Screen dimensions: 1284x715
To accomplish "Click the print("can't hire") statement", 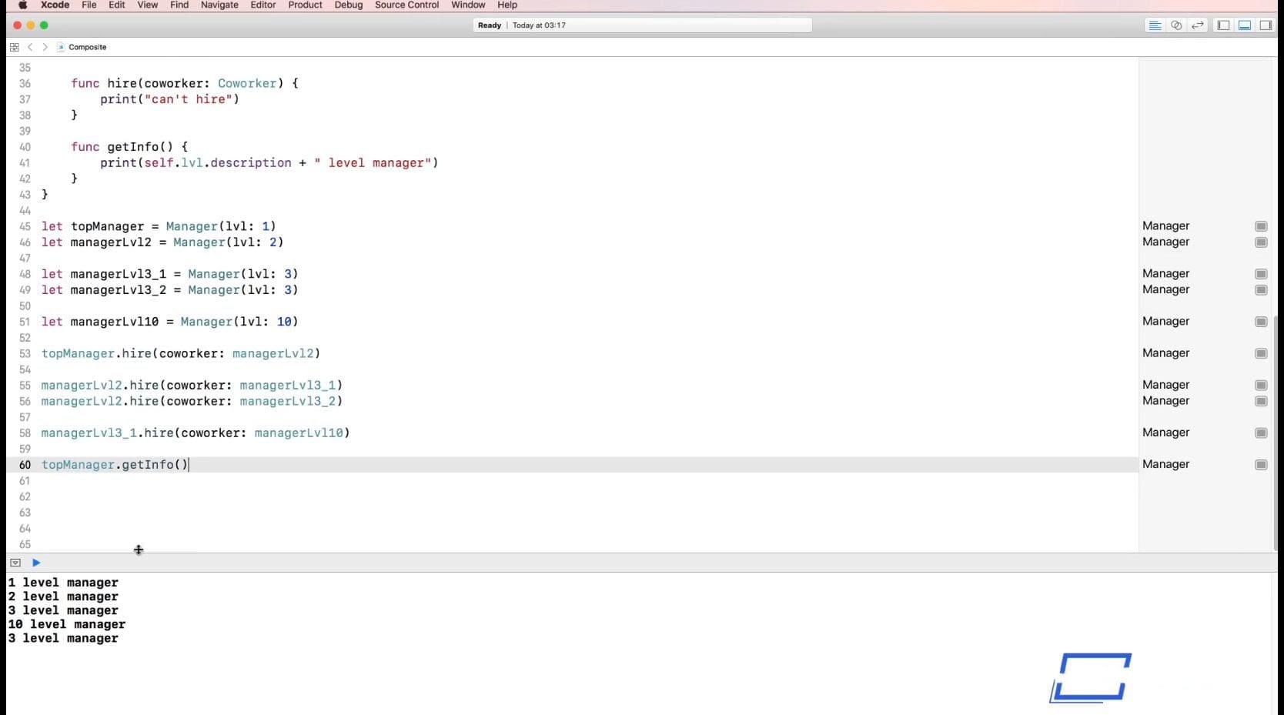I will coord(169,99).
